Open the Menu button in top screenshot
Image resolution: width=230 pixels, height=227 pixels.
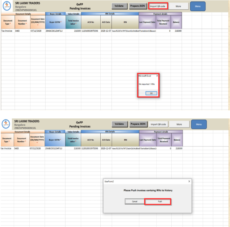click(198, 6)
